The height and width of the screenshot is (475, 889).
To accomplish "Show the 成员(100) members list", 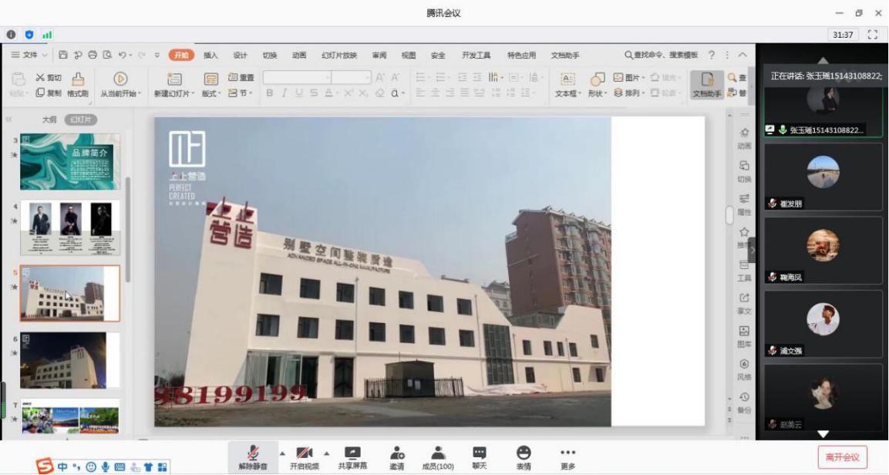I will 438,456.
